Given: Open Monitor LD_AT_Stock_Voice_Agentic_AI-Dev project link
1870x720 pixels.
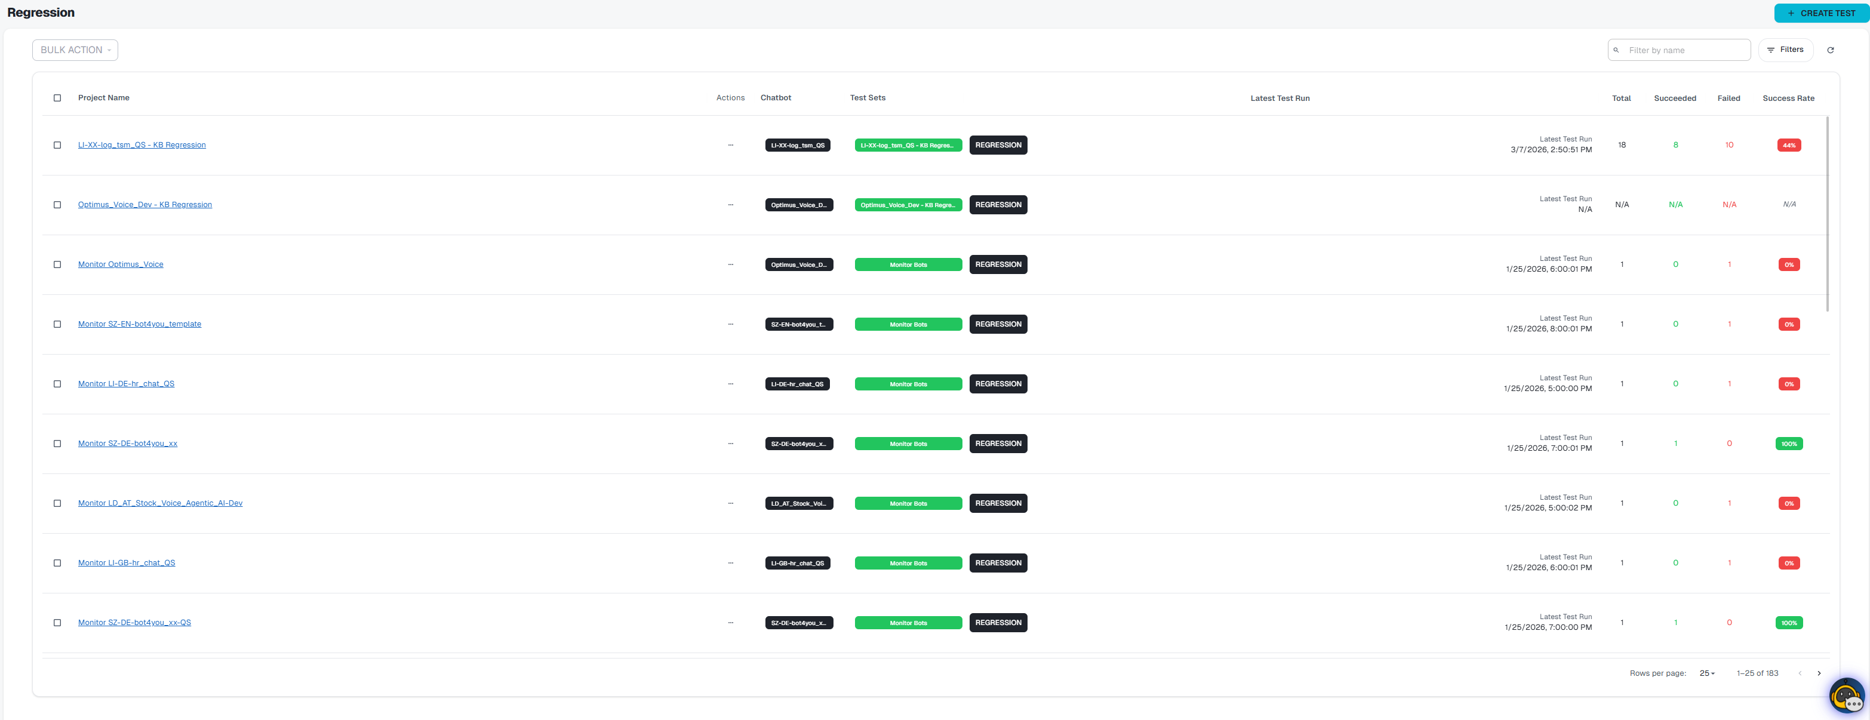Looking at the screenshot, I should click(161, 503).
